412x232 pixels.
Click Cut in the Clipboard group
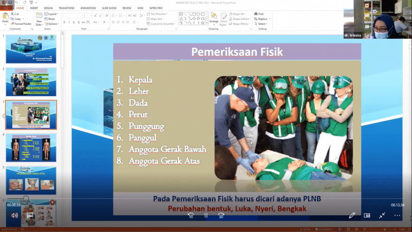tap(15, 13)
